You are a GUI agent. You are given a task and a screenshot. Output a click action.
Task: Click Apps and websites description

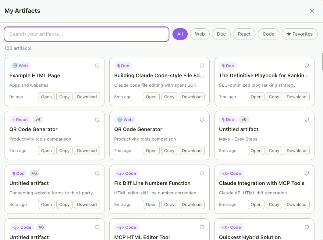[x=29, y=85]
